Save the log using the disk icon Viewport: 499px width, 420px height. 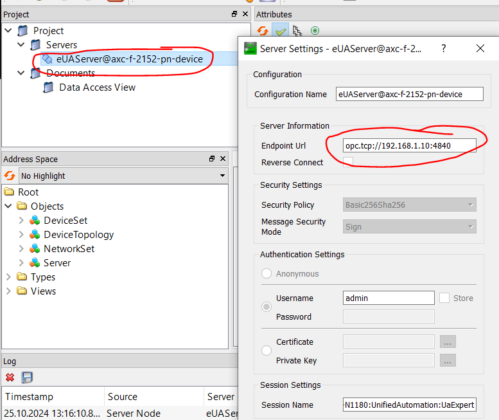28,378
